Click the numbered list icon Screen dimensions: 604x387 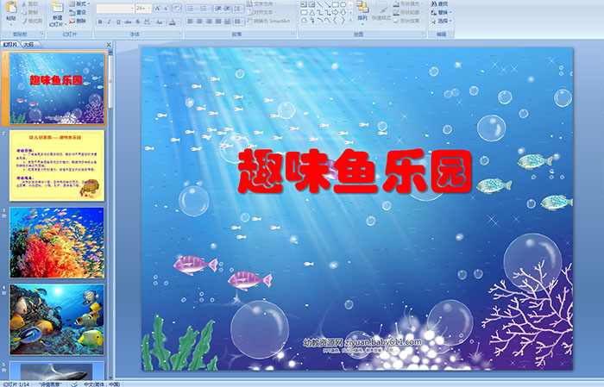point(204,8)
